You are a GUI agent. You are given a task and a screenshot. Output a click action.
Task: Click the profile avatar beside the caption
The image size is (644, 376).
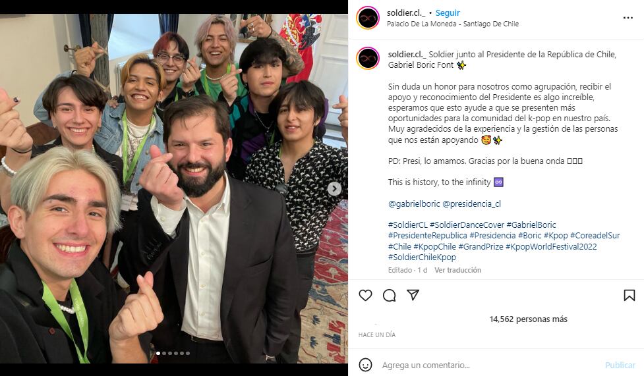click(368, 58)
